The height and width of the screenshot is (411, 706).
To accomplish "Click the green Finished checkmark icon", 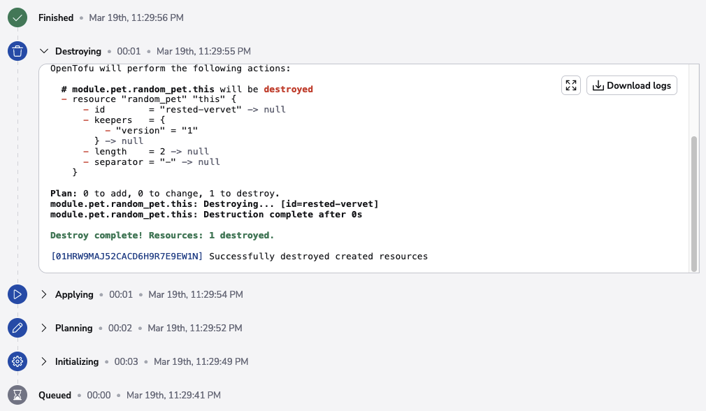I will 17,17.
